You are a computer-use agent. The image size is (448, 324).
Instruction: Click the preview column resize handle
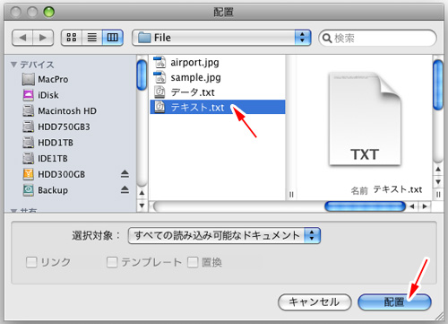point(438,195)
